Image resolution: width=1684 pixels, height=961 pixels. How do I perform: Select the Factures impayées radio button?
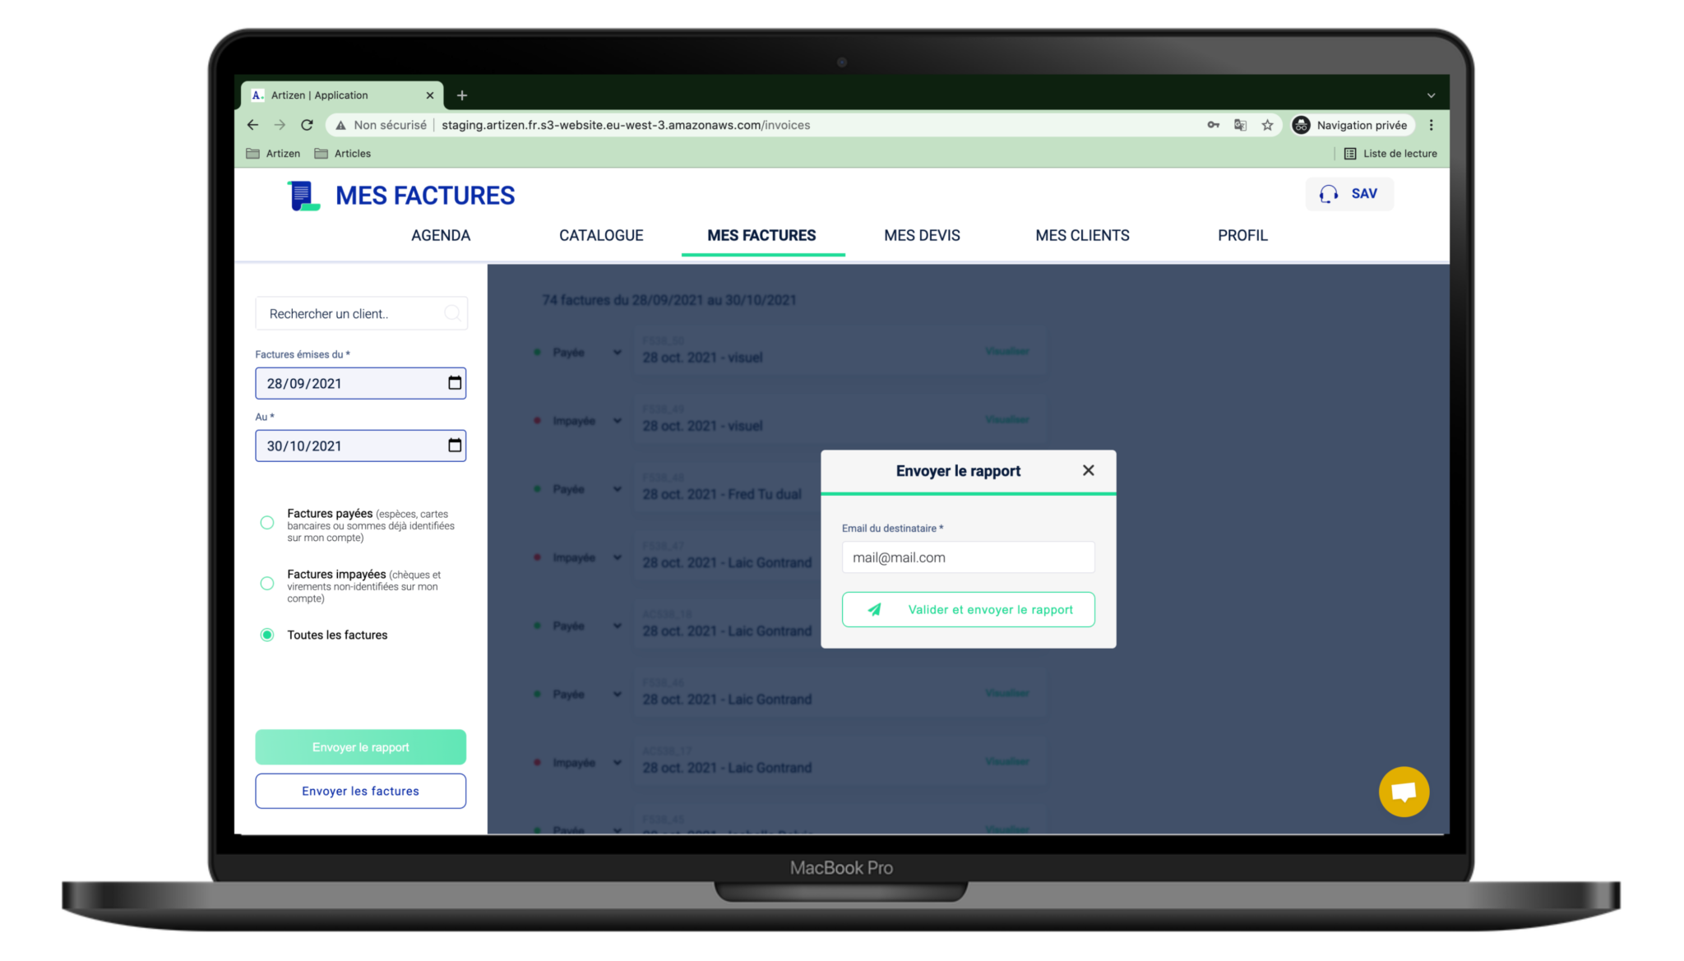[266, 583]
